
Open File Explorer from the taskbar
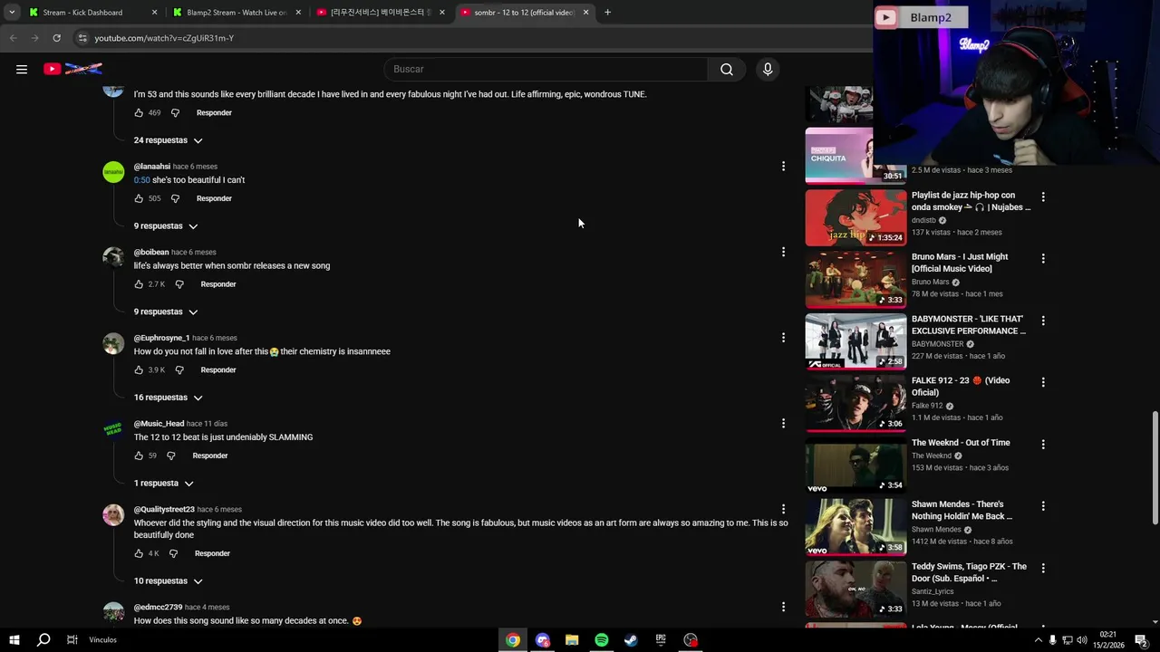pyautogui.click(x=572, y=640)
